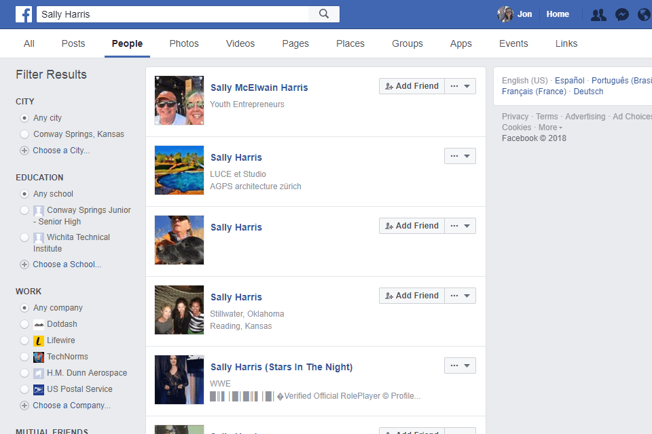Open Jon's profile picture in header
This screenshot has width=652, height=434.
coord(505,14)
